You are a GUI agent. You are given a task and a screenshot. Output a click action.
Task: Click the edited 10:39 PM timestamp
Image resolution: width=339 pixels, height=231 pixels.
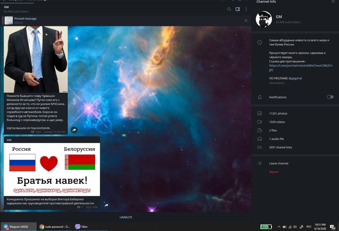pos(55,132)
